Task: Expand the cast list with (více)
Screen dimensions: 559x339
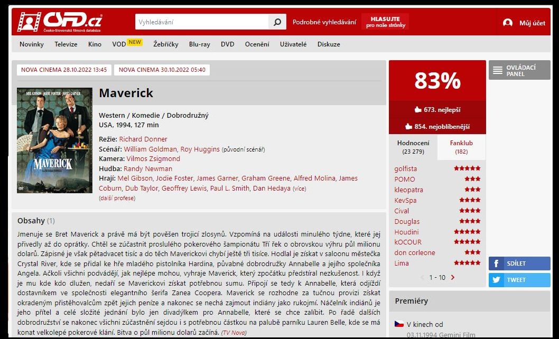Action: (x=299, y=189)
